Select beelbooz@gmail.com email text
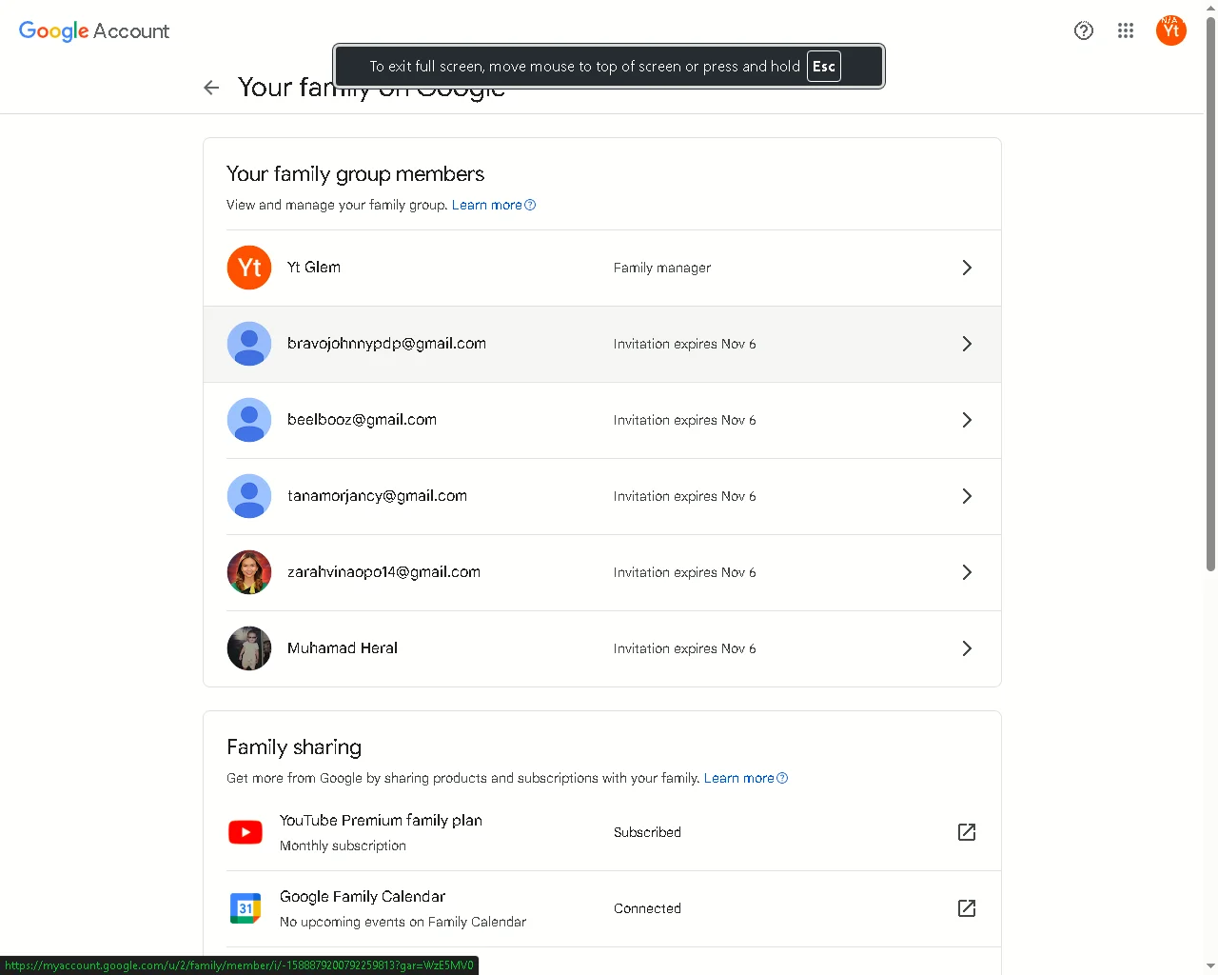This screenshot has height=975, width=1218. (362, 420)
